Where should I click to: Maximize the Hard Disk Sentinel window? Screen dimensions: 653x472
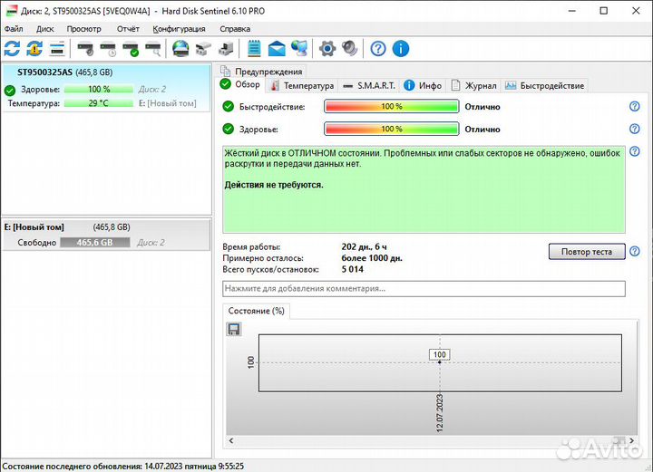[604, 11]
